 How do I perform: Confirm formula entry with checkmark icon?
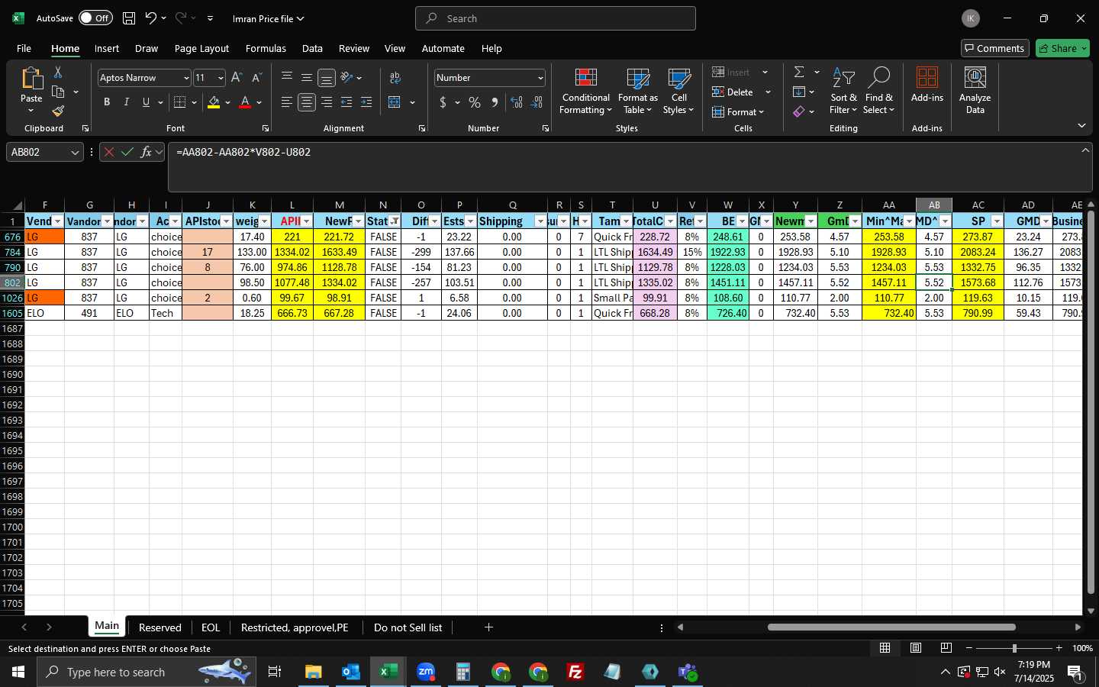[127, 152]
